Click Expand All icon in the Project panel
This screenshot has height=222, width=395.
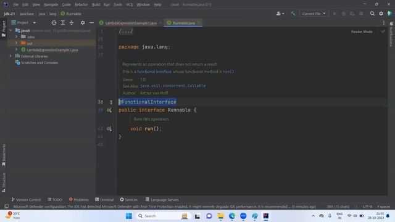point(63,23)
